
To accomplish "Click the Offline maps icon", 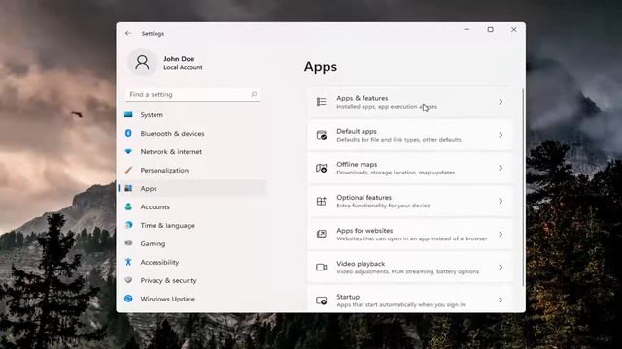I will pos(322,168).
